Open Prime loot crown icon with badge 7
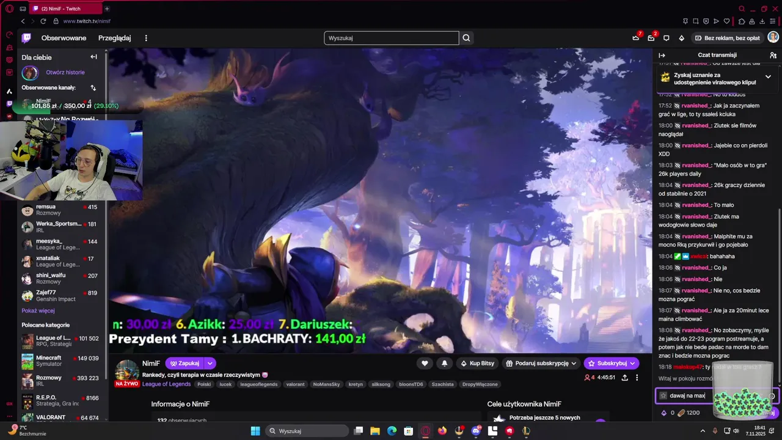 point(636,38)
